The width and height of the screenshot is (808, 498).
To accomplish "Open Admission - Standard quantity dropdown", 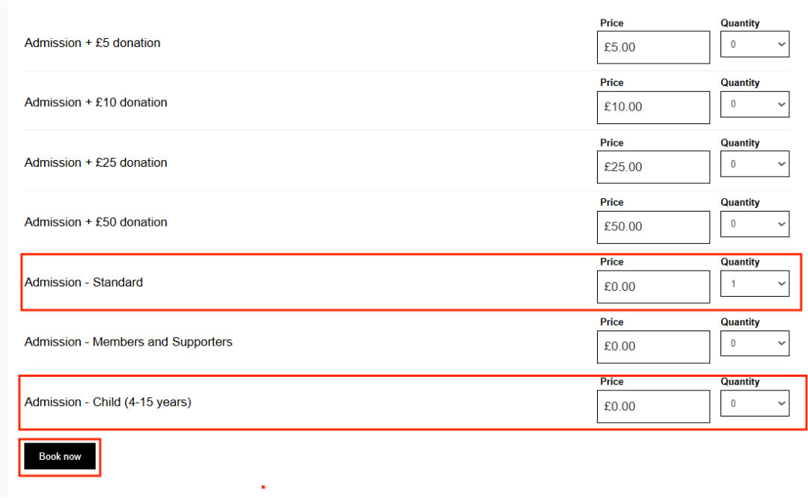I will tap(754, 283).
